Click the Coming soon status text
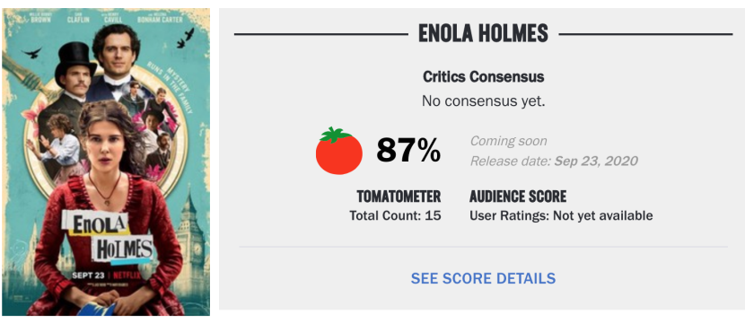The width and height of the screenshot is (745, 323). tap(508, 141)
